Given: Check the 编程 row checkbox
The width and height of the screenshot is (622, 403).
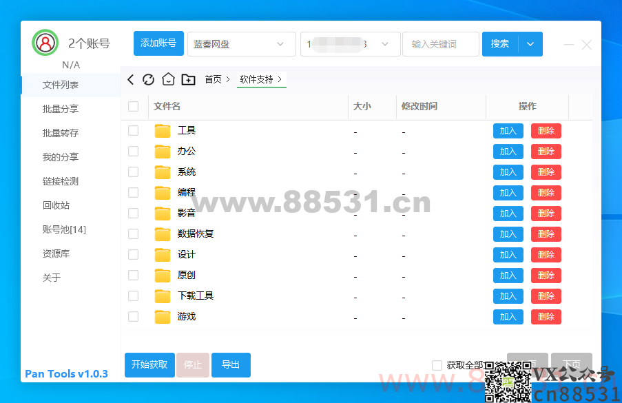Looking at the screenshot, I should (134, 192).
